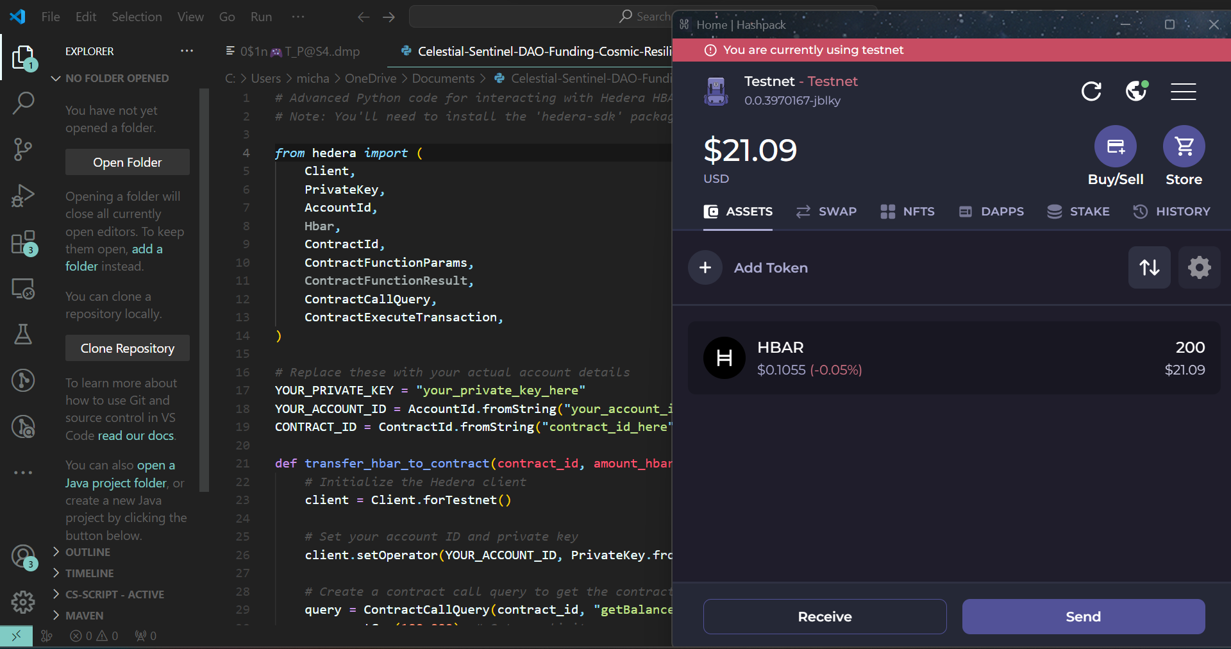Image resolution: width=1231 pixels, height=649 pixels.
Task: Go back in VS Code navigation history
Action: click(x=364, y=17)
